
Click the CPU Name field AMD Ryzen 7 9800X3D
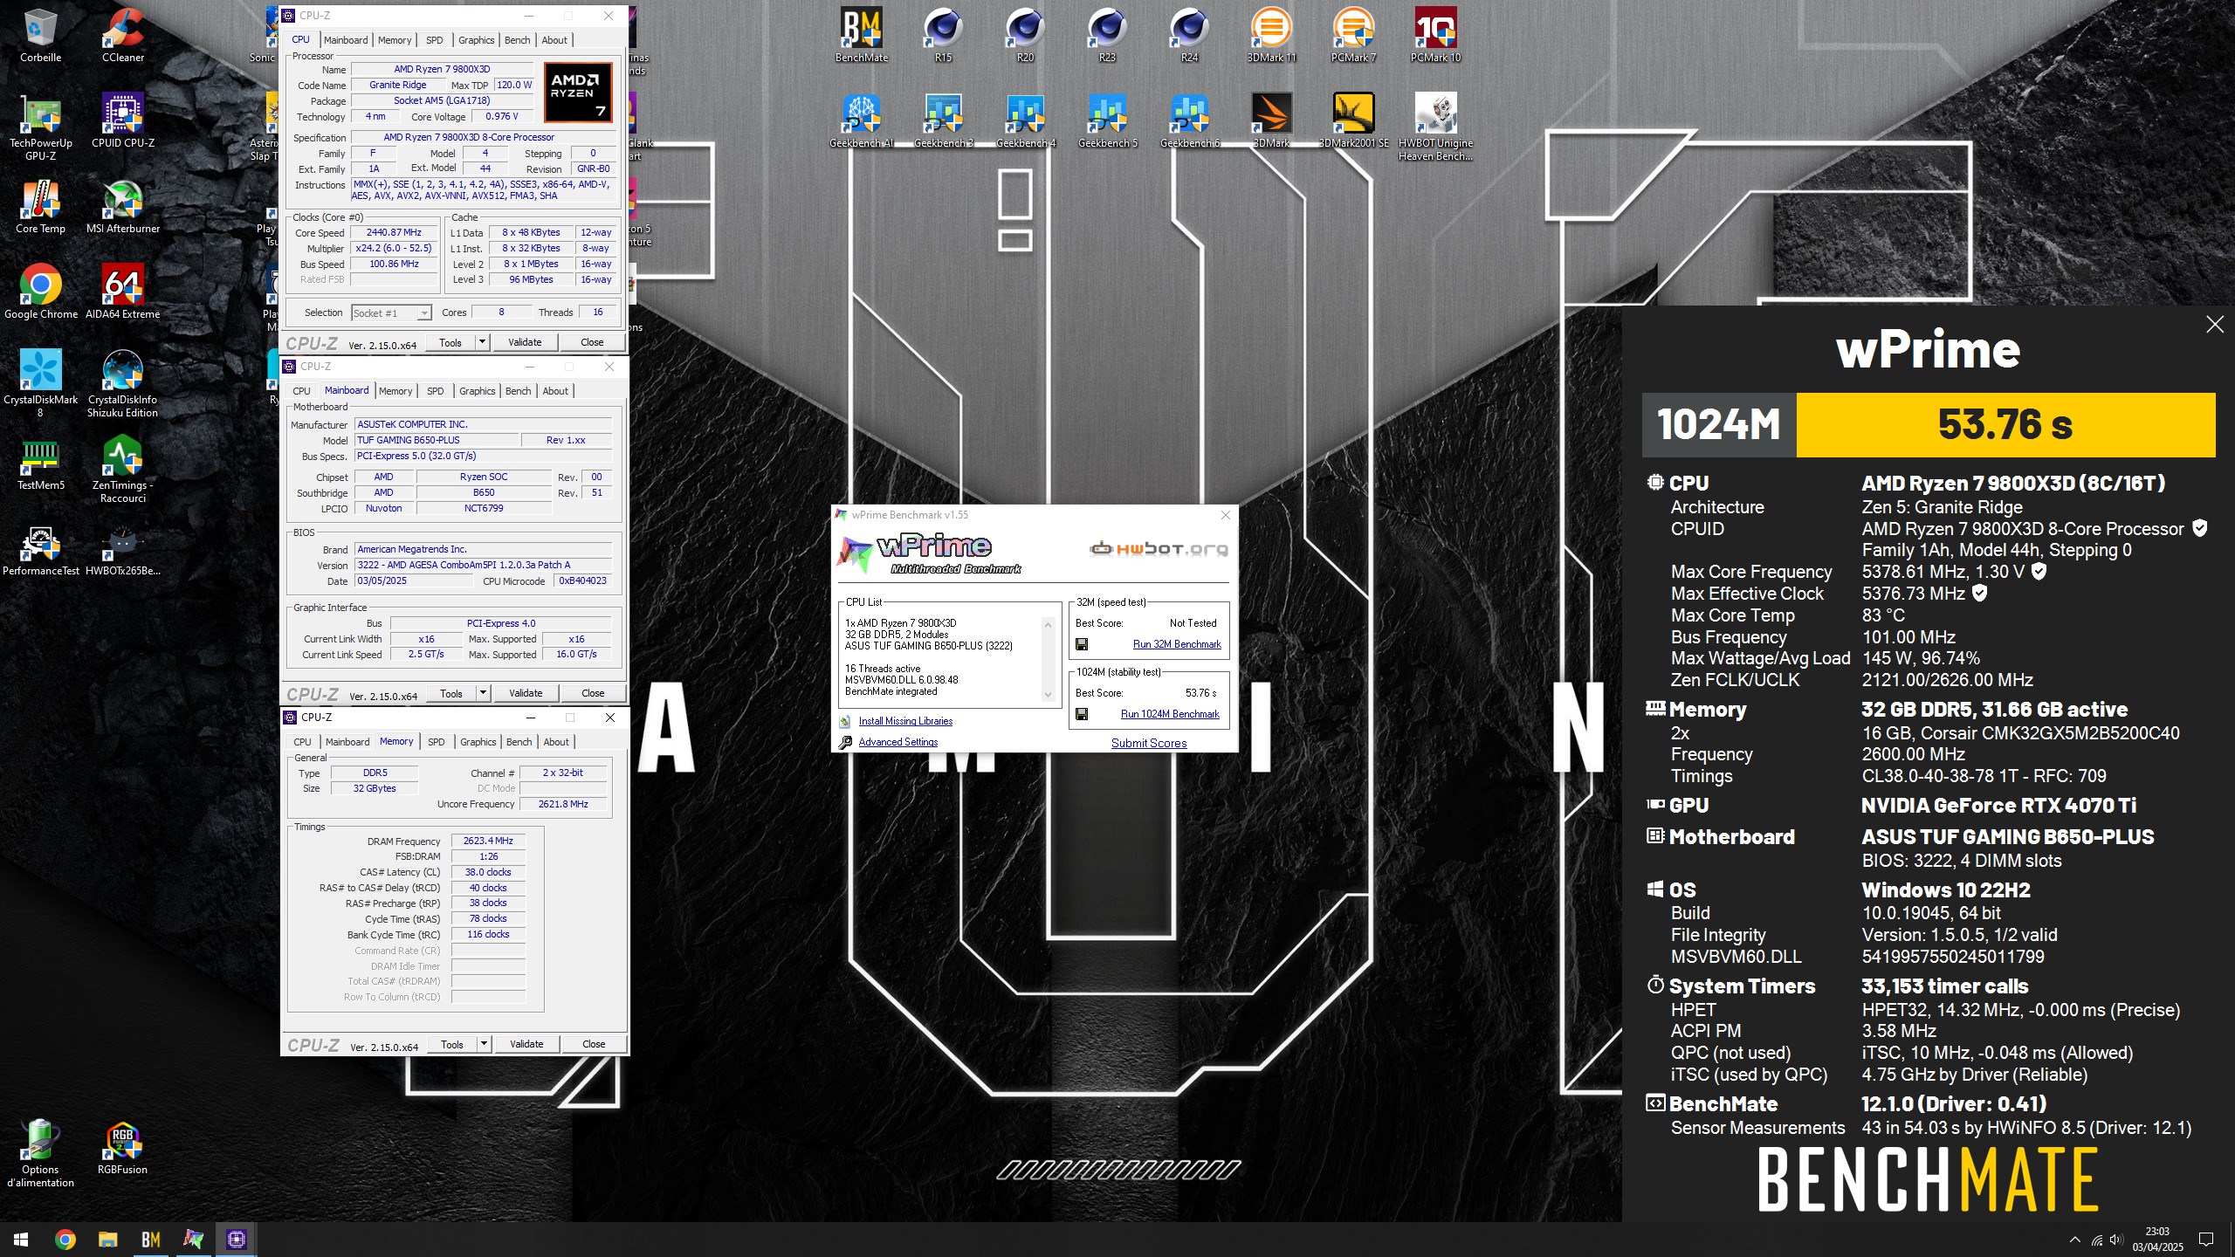tap(442, 70)
